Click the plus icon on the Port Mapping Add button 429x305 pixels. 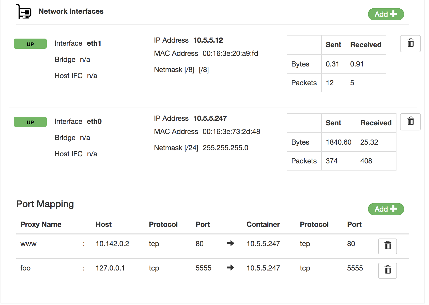[393, 209]
